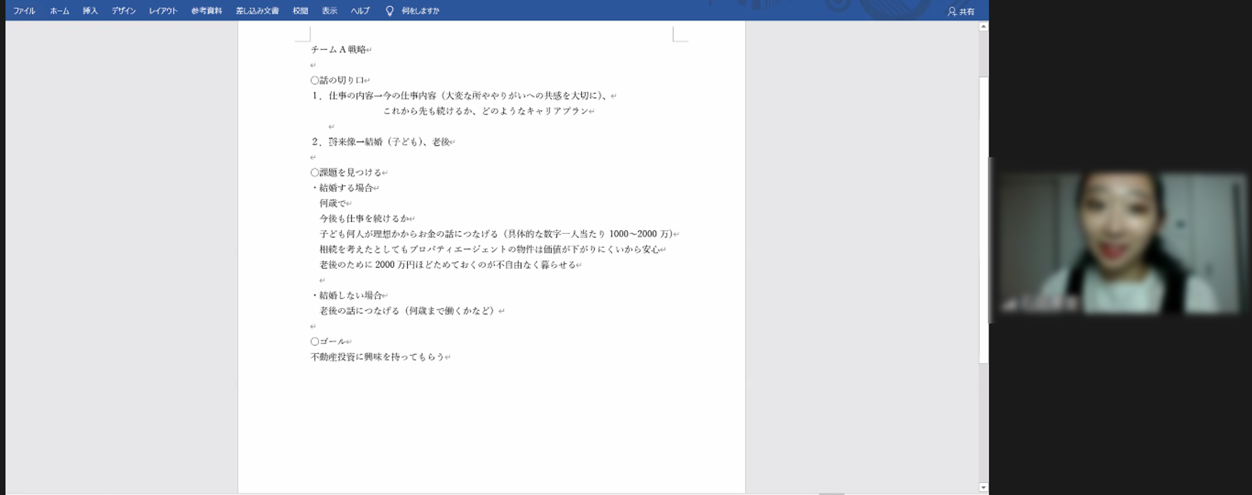Click the 共有 share button
This screenshot has height=495, width=1252.
961,11
